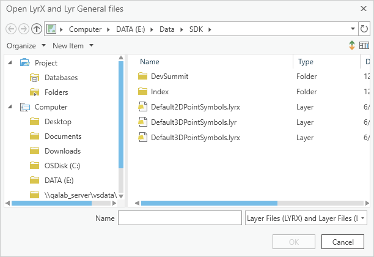374x257 pixels.
Task: Click the Databases icon in tree
Action: click(35, 78)
